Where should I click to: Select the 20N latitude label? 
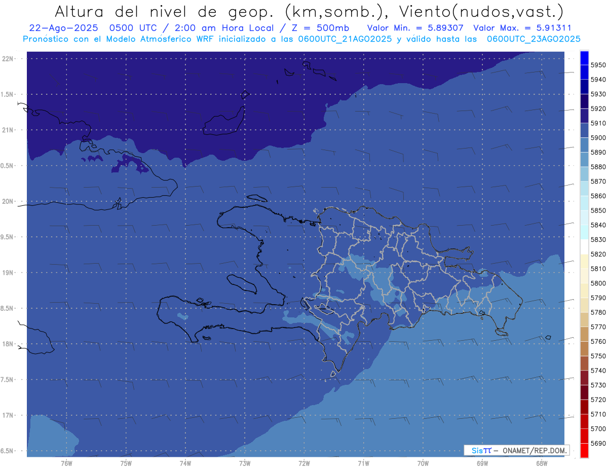tap(8, 201)
